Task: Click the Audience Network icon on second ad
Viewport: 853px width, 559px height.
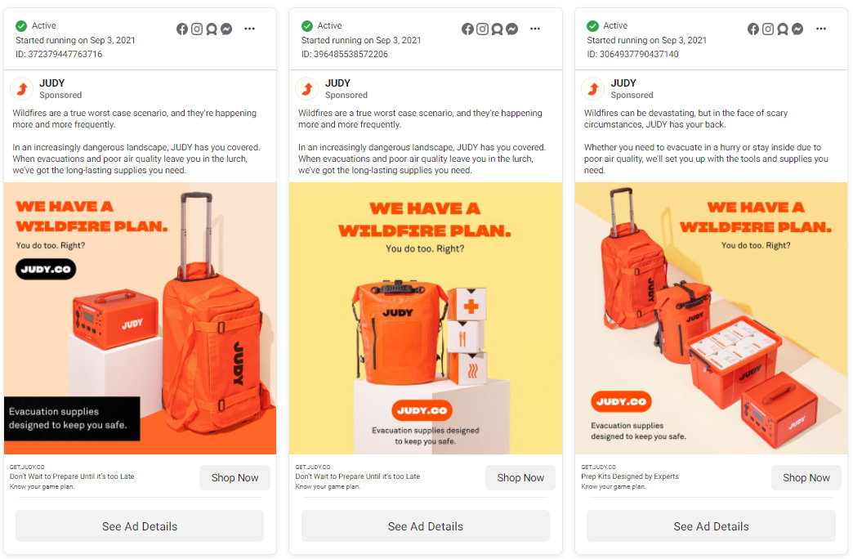Action: click(497, 29)
